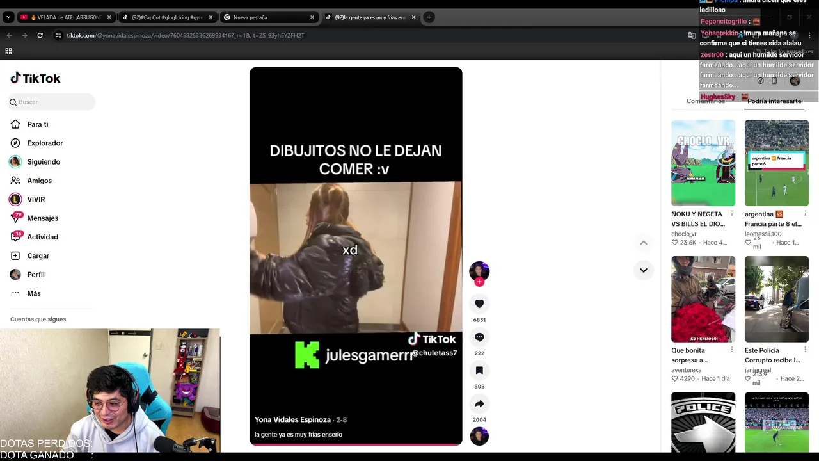This screenshot has width=819, height=461.
Task: Save video with the bookmark icon
Action: (x=479, y=370)
